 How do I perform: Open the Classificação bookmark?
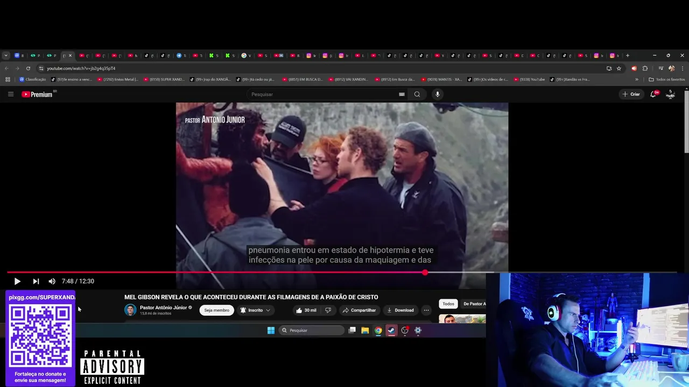[33, 80]
